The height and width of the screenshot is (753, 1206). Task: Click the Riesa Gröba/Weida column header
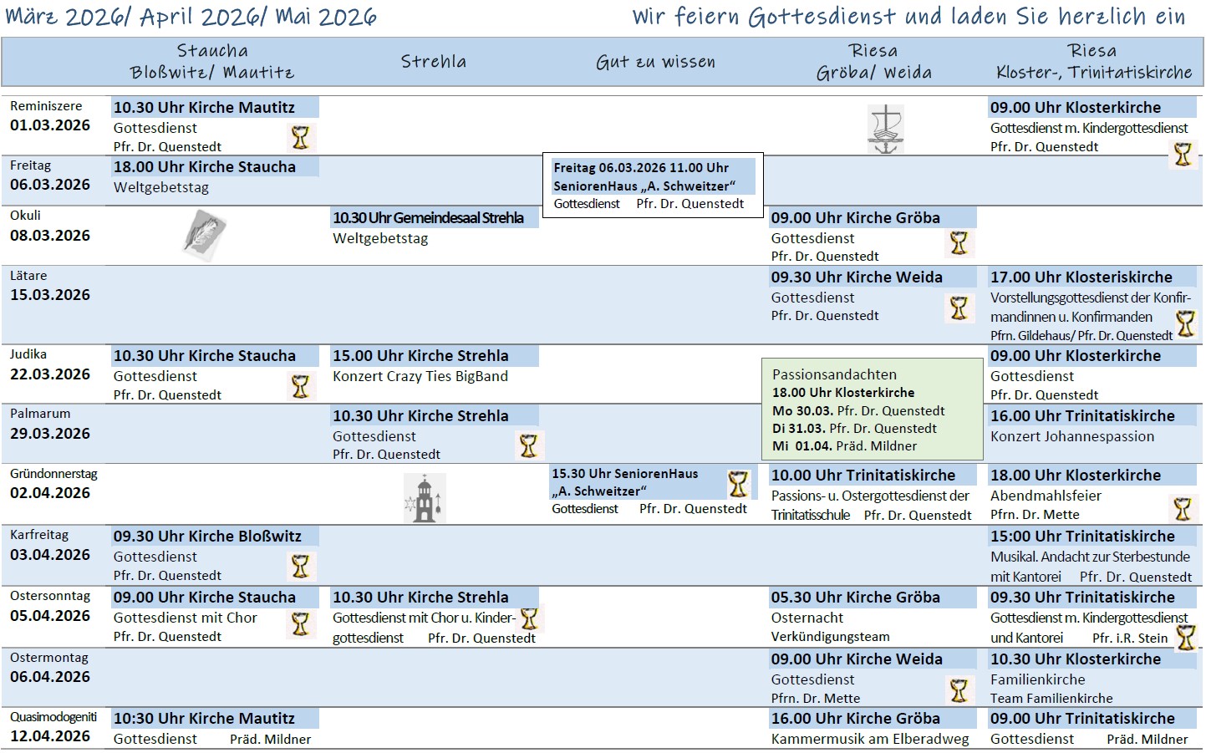coord(873,62)
